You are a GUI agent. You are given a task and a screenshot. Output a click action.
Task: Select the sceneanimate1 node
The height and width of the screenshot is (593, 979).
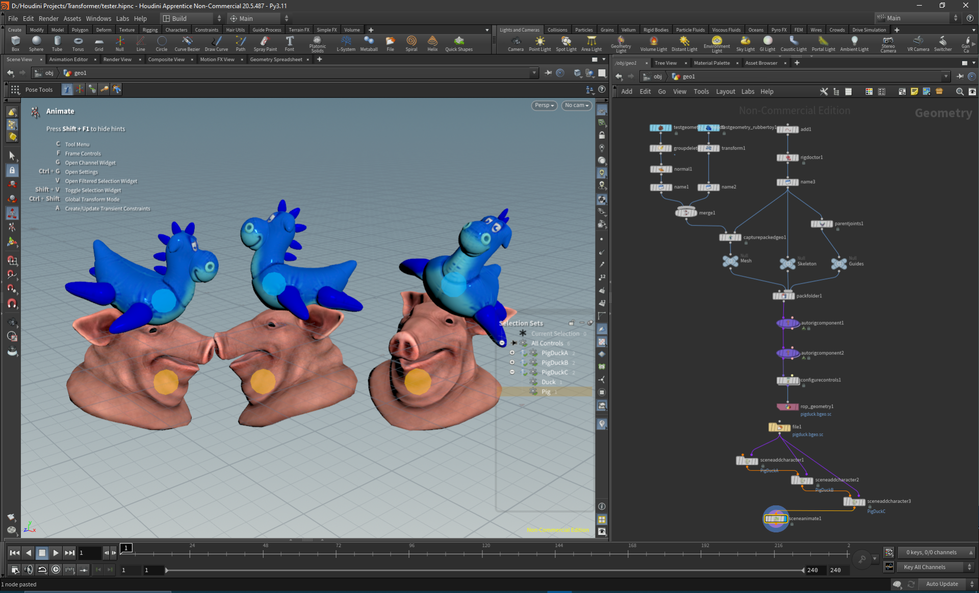pyautogui.click(x=776, y=519)
